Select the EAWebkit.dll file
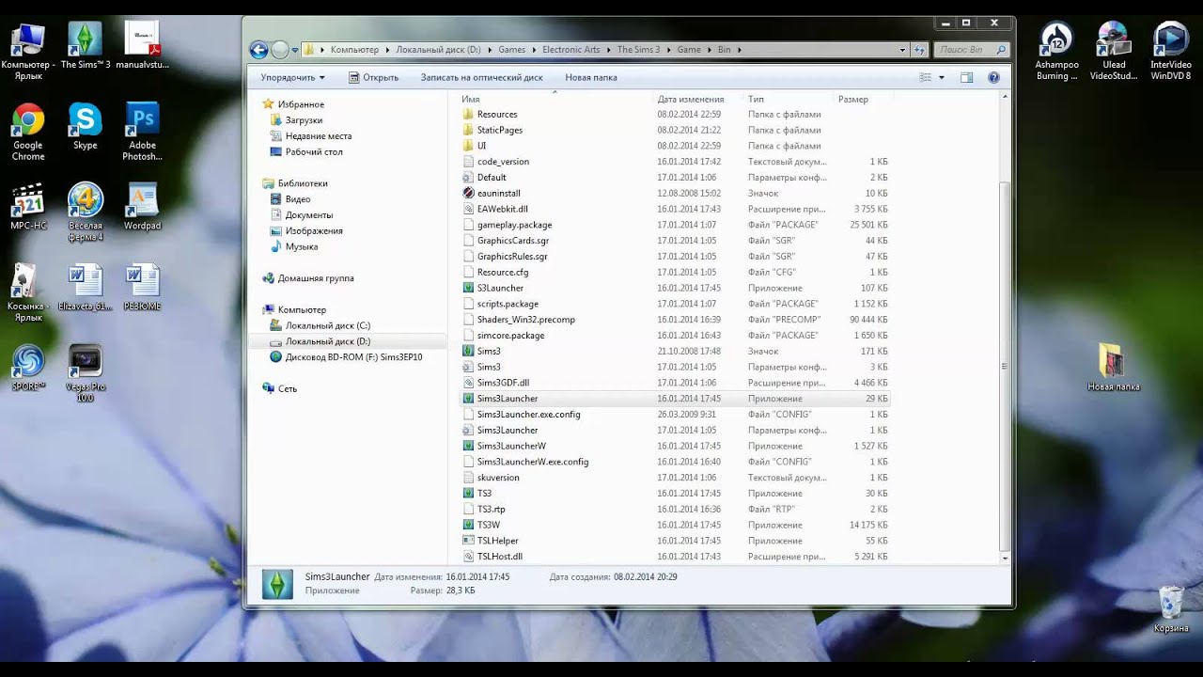The width and height of the screenshot is (1203, 677). tap(502, 209)
